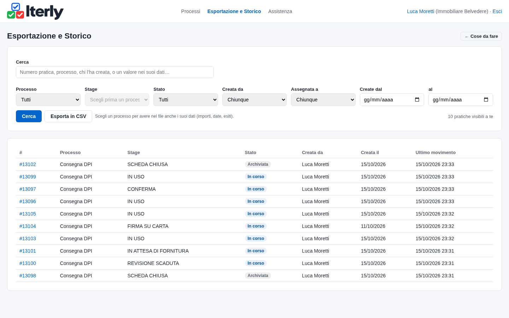Open practice #13102
The height and width of the screenshot is (318, 509).
pos(28,164)
